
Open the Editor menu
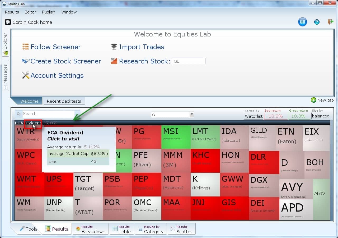pos(30,12)
